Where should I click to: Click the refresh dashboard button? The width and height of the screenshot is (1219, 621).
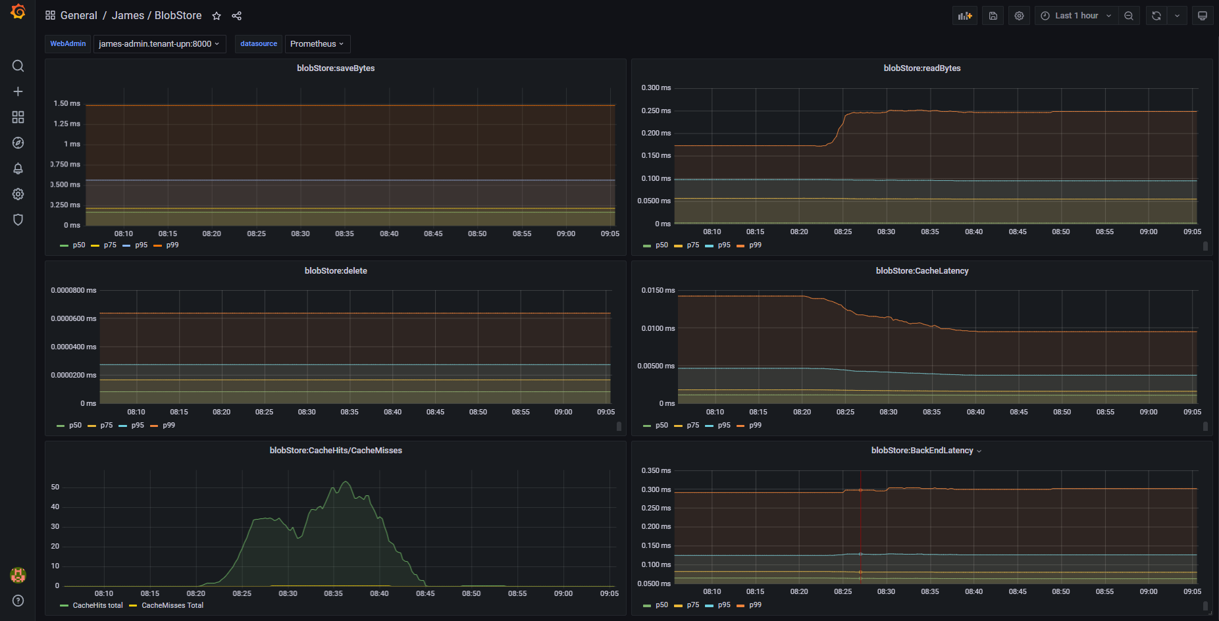1156,16
